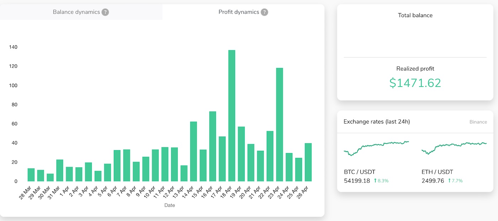This screenshot has height=221, width=498.
Task: Select the Profit dynamics tab
Action: pyautogui.click(x=239, y=12)
